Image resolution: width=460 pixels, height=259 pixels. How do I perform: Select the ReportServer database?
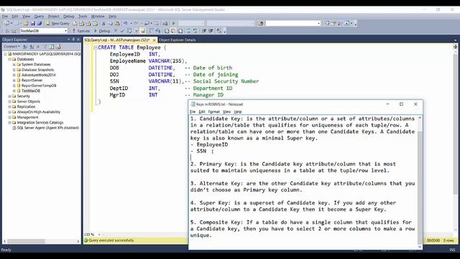(x=32, y=80)
